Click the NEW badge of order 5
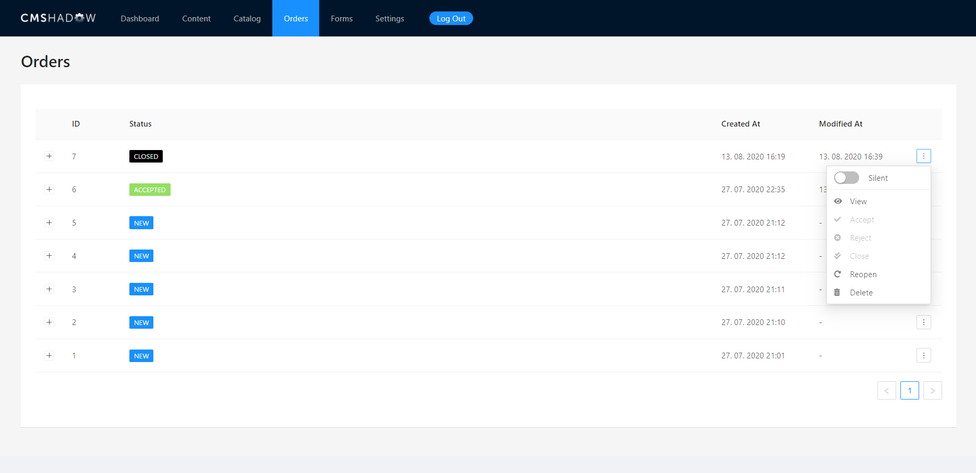This screenshot has width=976, height=473. [x=141, y=223]
